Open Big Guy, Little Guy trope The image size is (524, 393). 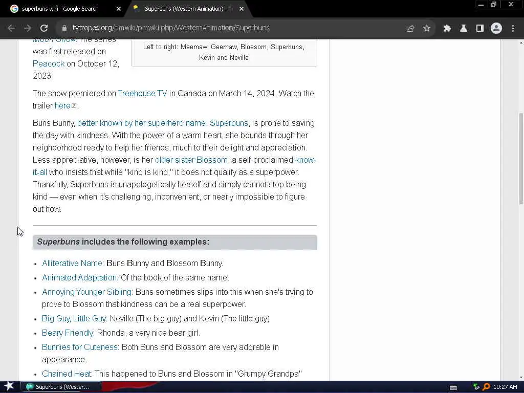[75, 319]
